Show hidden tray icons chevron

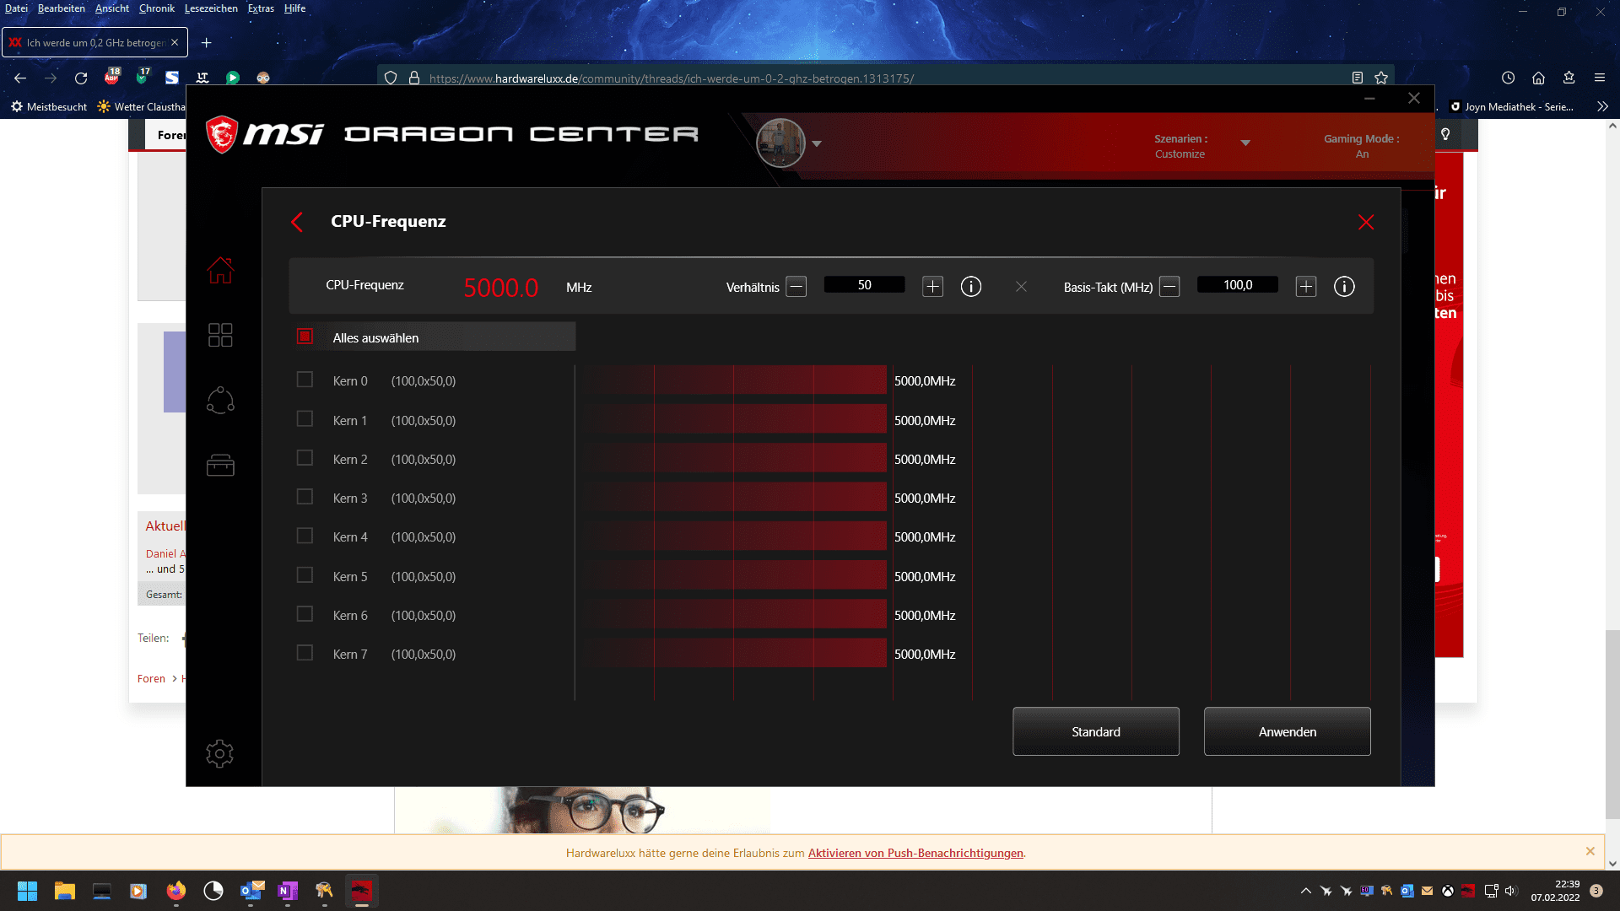(1306, 891)
